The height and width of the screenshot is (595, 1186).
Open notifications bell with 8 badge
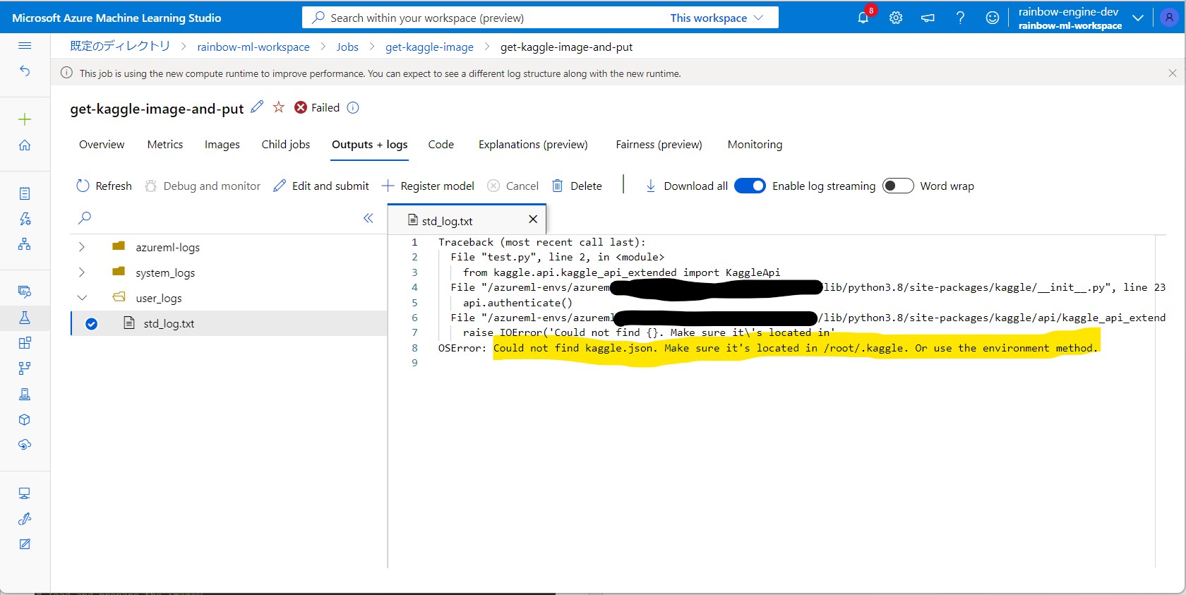pos(863,18)
